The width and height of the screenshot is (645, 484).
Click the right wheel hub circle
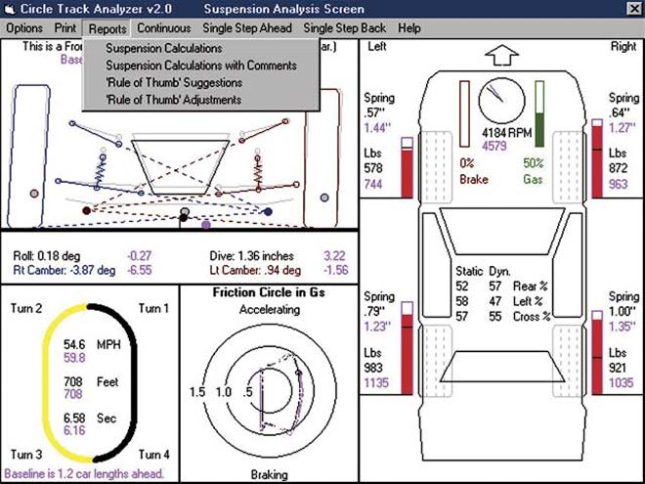324,198
